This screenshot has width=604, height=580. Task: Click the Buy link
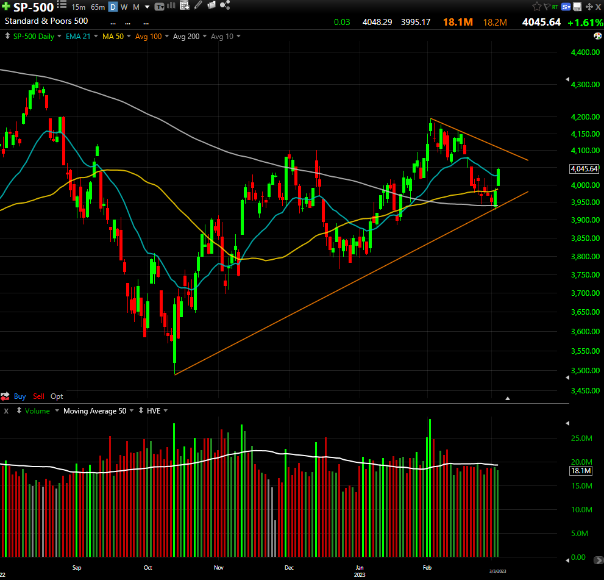[x=20, y=396]
